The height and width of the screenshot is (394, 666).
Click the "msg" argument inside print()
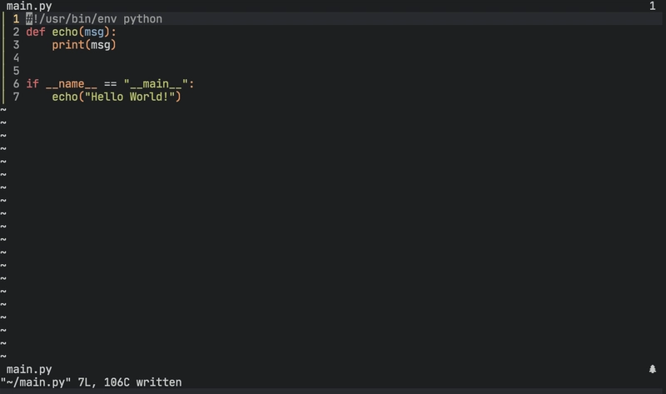101,46
